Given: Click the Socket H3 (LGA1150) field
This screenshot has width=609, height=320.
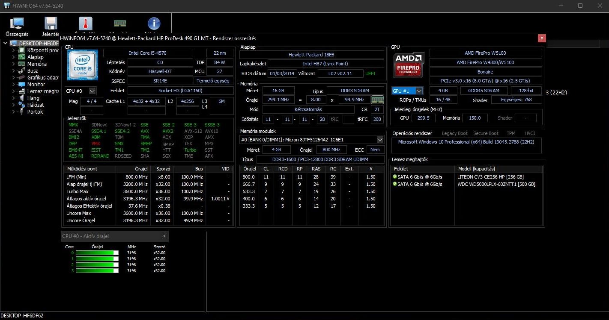Looking at the screenshot, I should click(180, 91).
